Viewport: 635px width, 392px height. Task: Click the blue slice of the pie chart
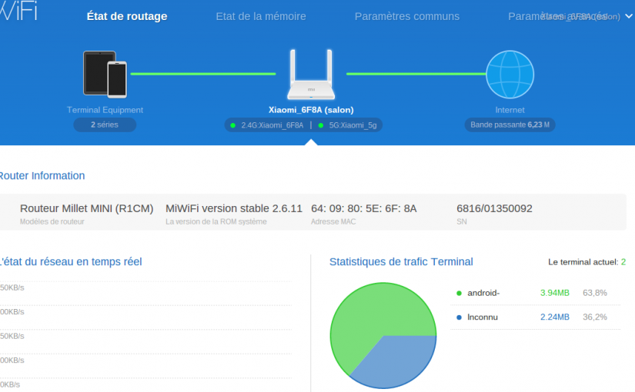(399, 360)
